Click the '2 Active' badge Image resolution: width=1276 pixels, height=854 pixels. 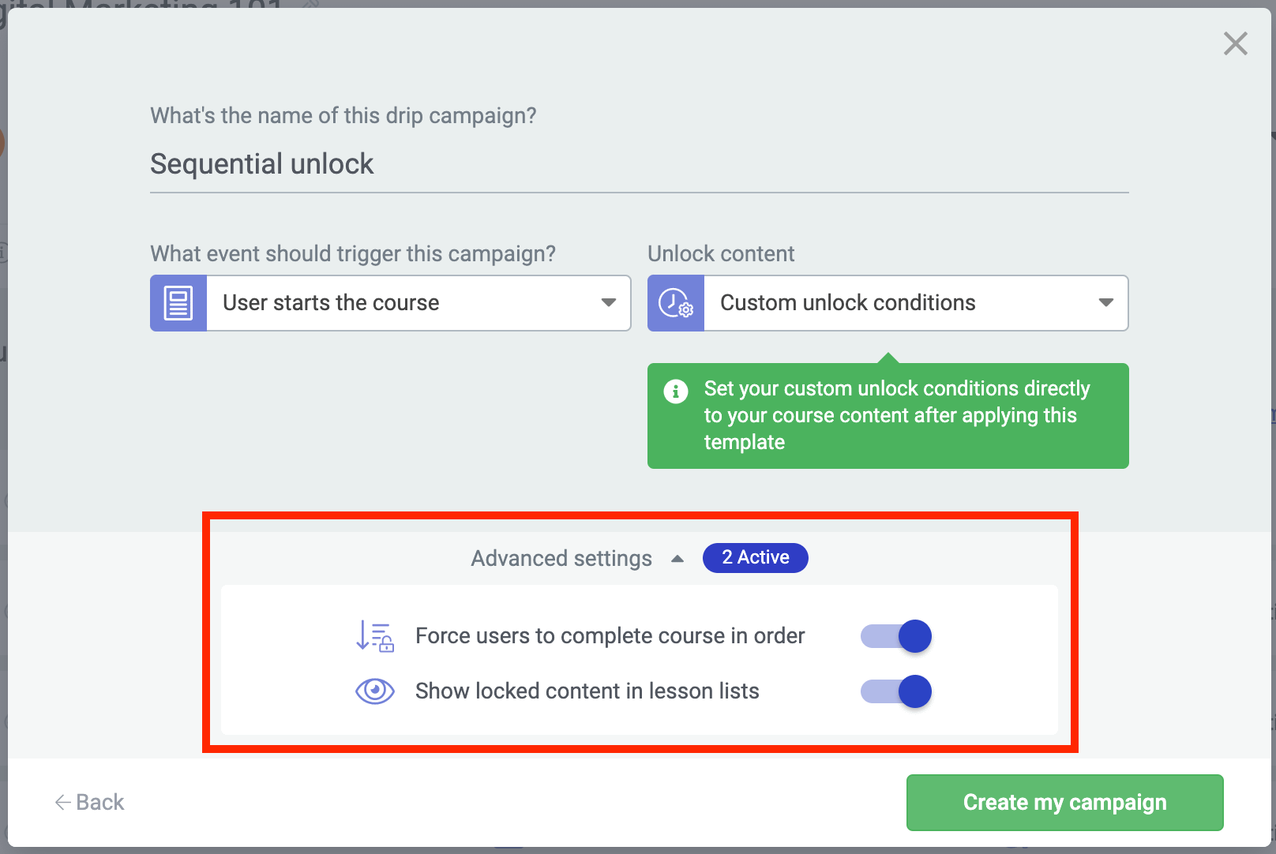(755, 558)
